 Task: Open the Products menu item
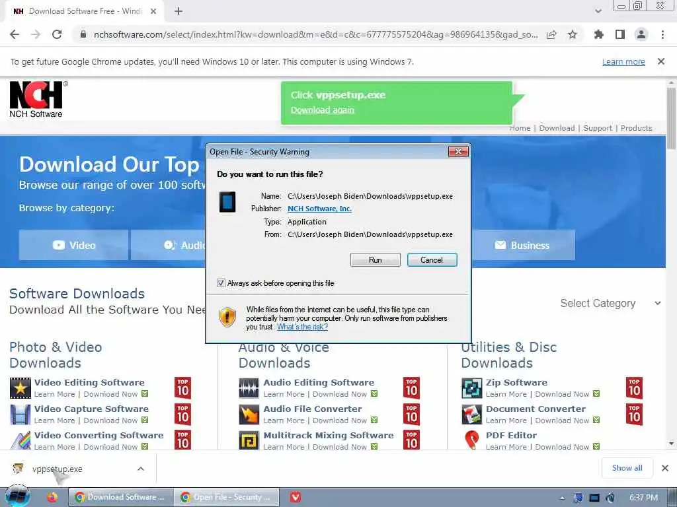(637, 128)
